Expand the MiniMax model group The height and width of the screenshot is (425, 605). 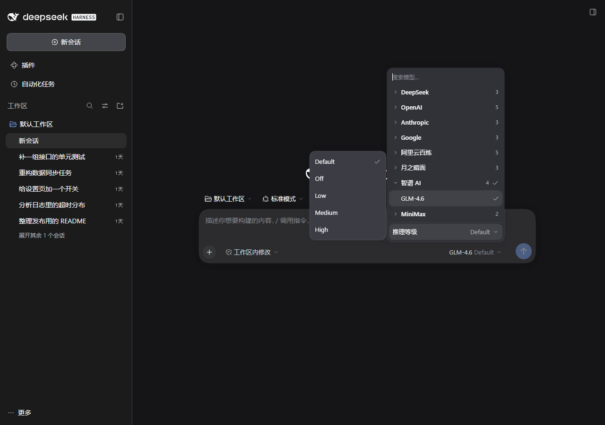click(446, 214)
